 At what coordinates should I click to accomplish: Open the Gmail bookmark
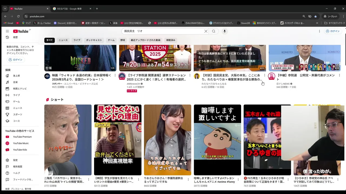click(8, 23)
